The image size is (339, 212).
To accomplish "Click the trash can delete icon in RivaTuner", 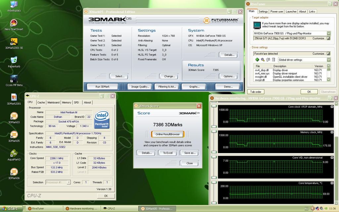I will (x=273, y=60).
